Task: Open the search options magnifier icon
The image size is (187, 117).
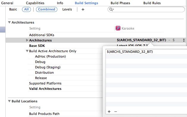Action: 111,9
